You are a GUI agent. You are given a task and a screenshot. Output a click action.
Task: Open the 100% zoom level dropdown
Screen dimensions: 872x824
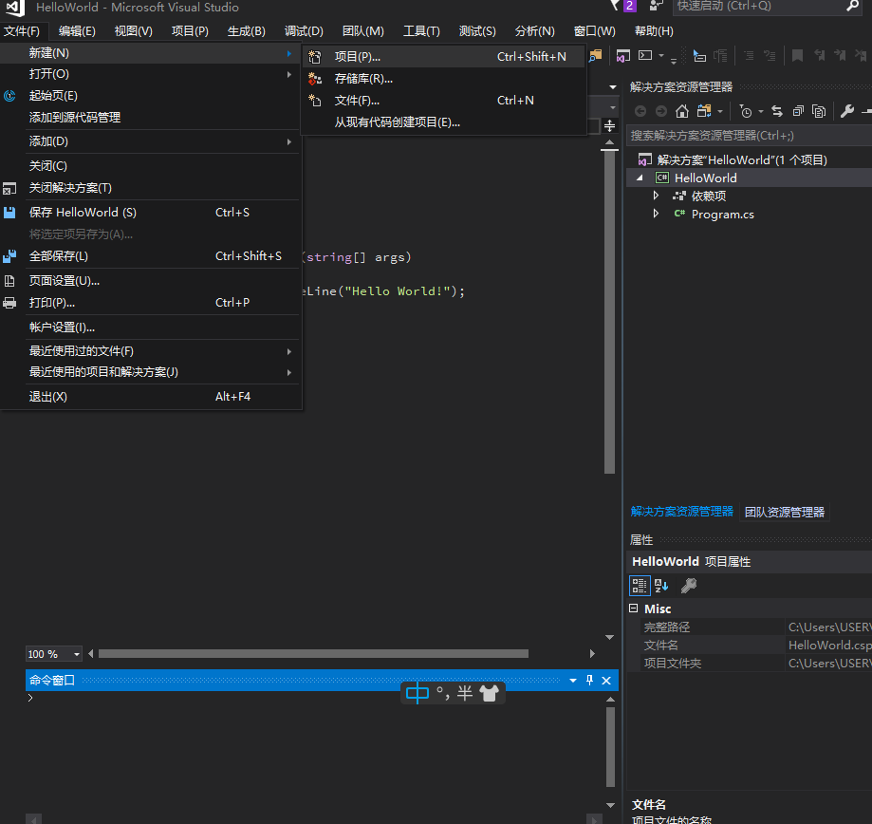click(76, 653)
